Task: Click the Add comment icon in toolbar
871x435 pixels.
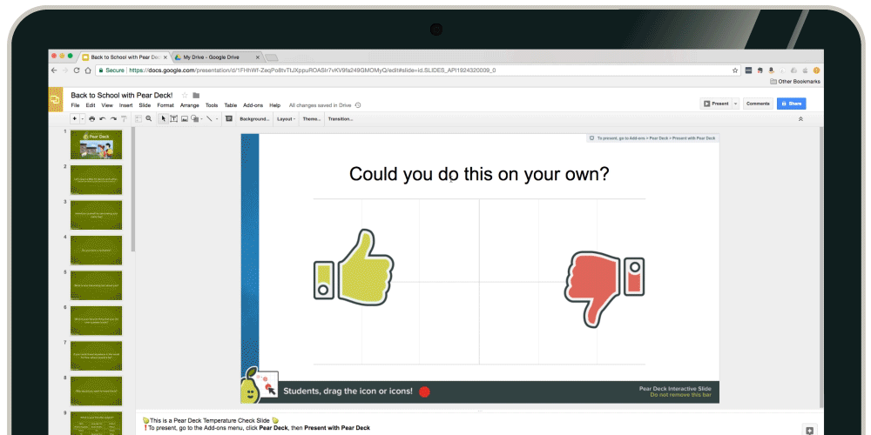Action: (x=229, y=118)
